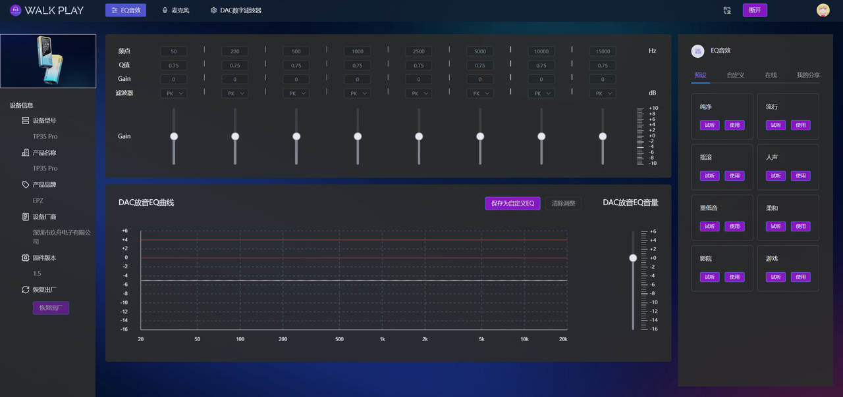Screen dimensions: 843x397
Task: Click the 固件版本 chip icon
Action: point(26,258)
